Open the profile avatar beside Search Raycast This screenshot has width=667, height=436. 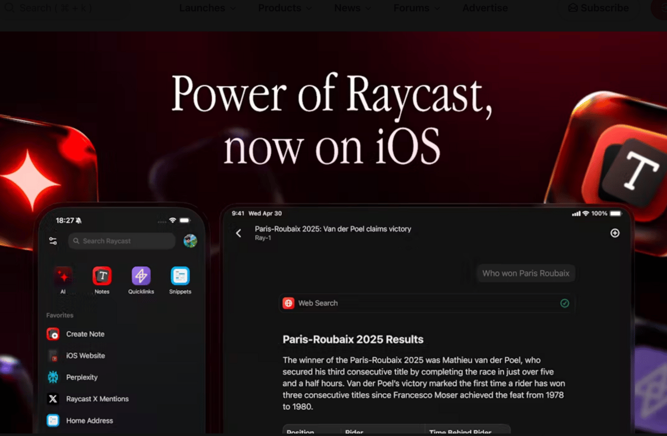(x=190, y=241)
